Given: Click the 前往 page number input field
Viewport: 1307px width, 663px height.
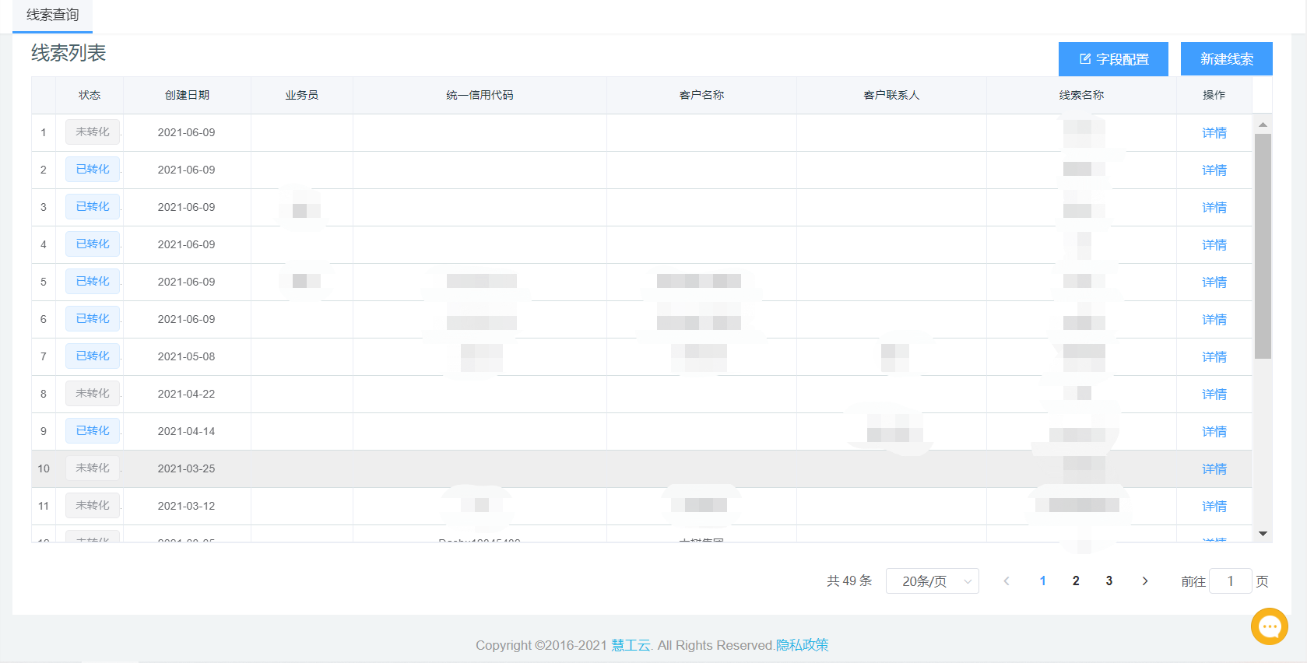Looking at the screenshot, I should tap(1230, 581).
